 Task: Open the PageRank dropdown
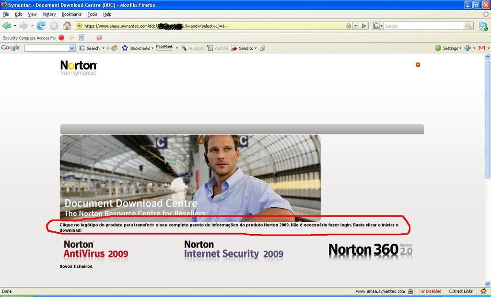point(177,48)
